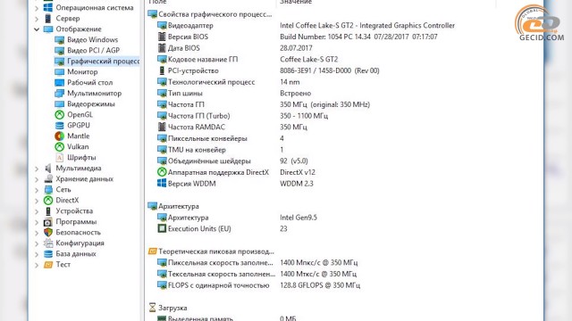Click the База данных cylinder icon
The width and height of the screenshot is (572, 321).
(48, 253)
